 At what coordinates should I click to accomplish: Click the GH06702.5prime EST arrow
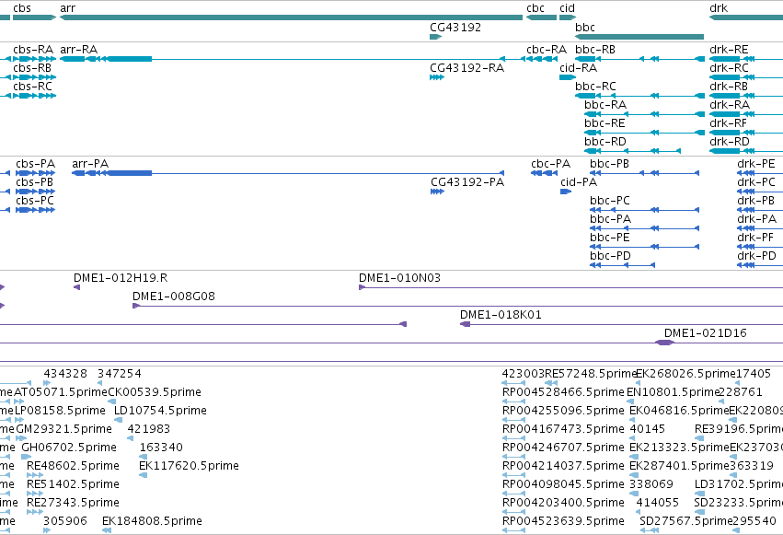click(27, 457)
